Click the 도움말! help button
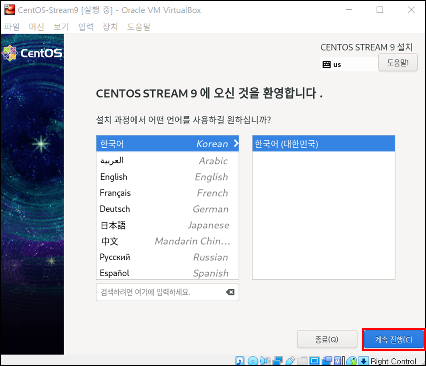The height and width of the screenshot is (366, 426). coord(398,62)
